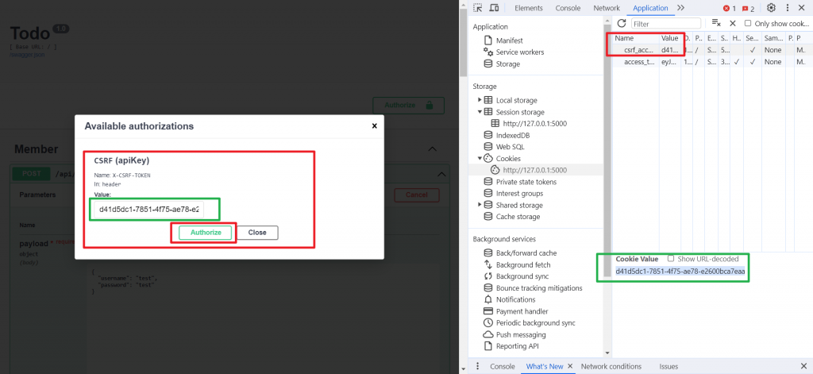Open Push messaging service
The width and height of the screenshot is (813, 374).
[520, 334]
